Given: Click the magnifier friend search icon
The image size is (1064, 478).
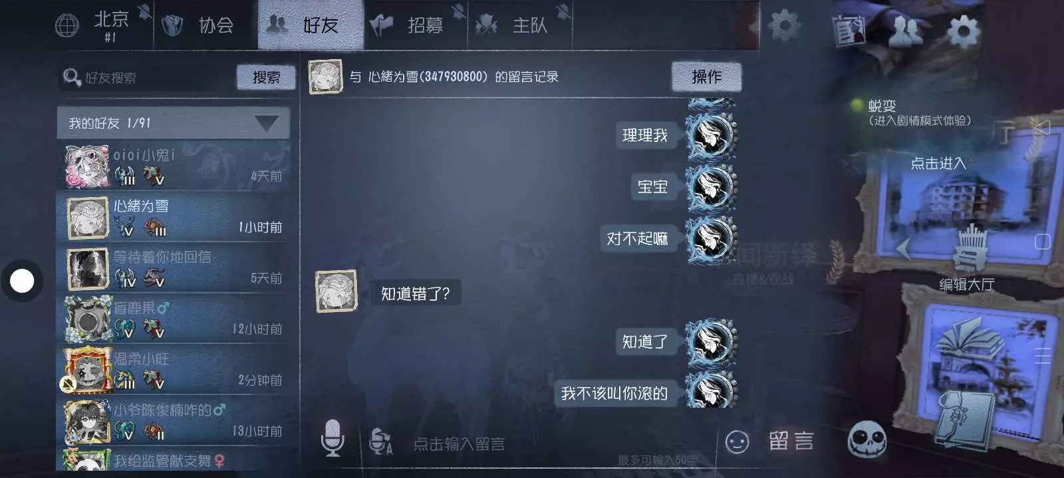Looking at the screenshot, I should click(72, 78).
